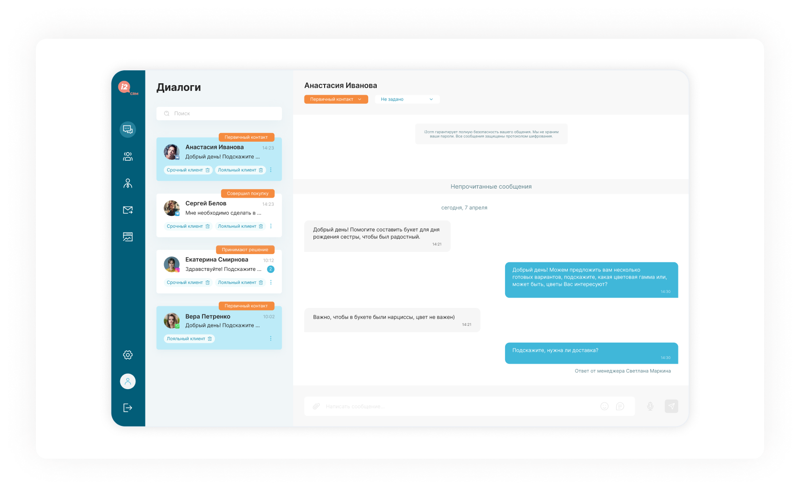The width and height of the screenshot is (800, 492).
Task: Open the emoji picker in message box
Action: (604, 406)
